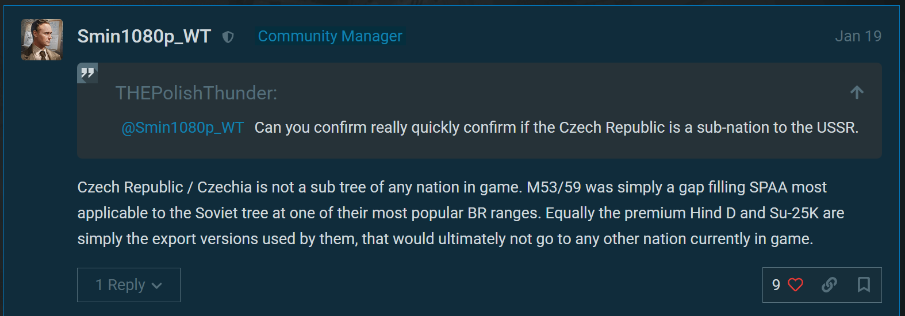This screenshot has width=905, height=316.
Task: Click the chevron arrow next to 1 Reply
Action: point(157,286)
